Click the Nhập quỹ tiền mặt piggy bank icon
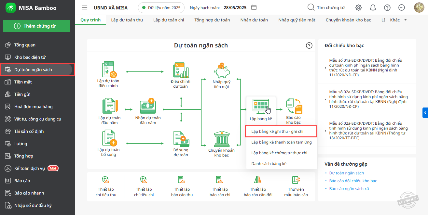428x215 pixels. coord(222,71)
